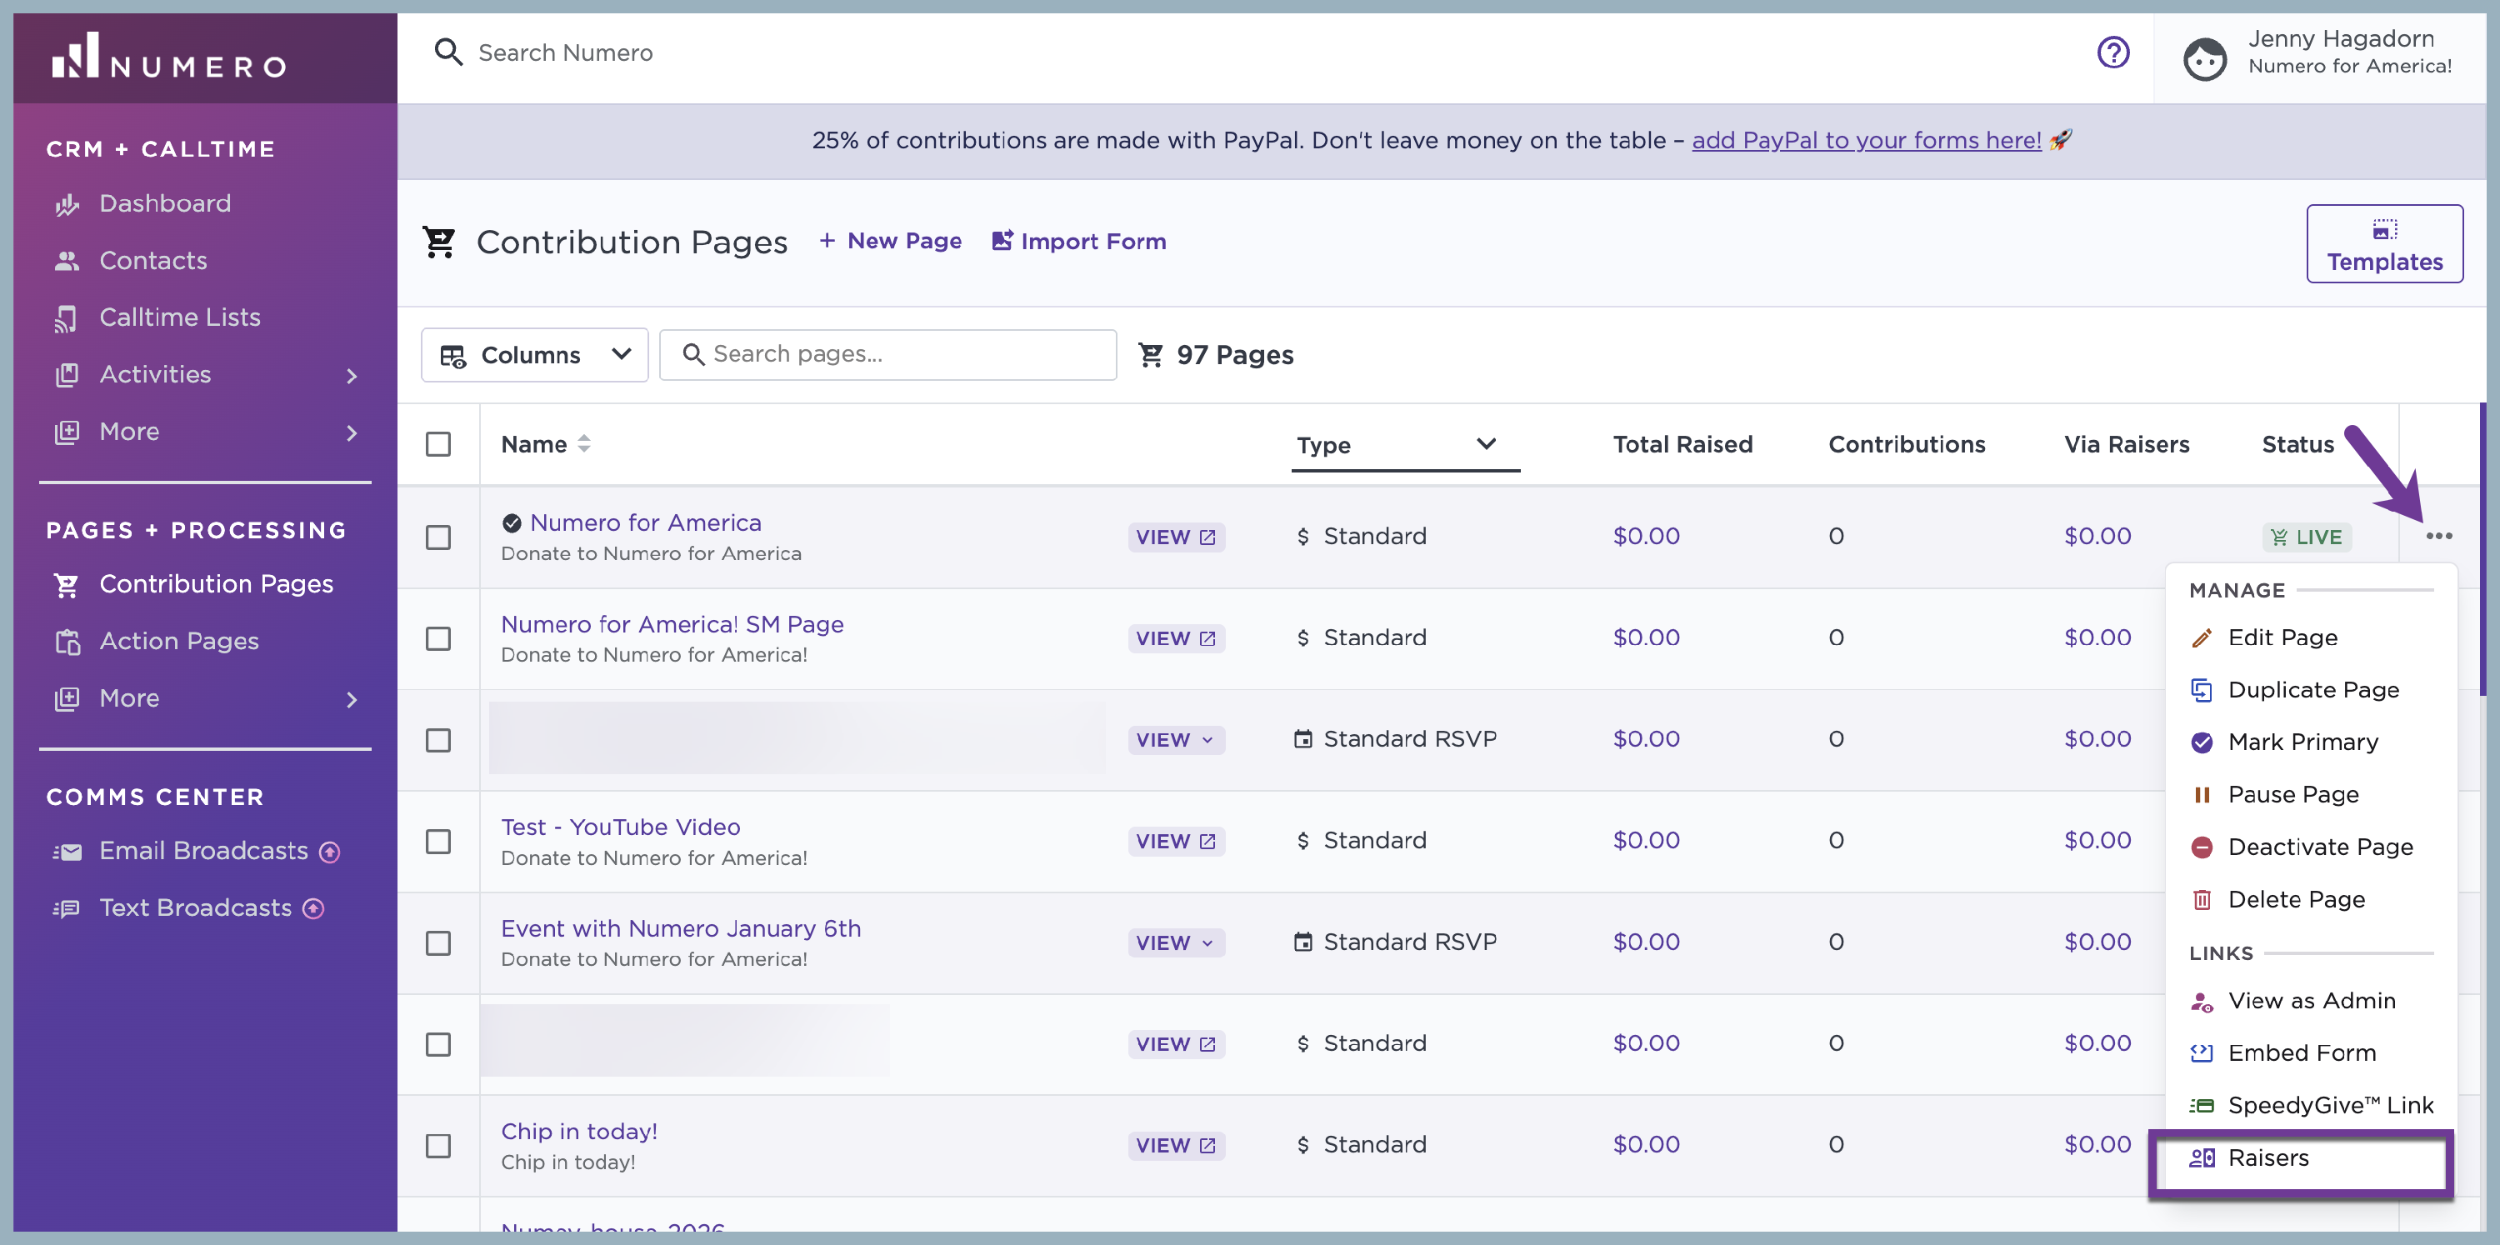The image size is (2500, 1245).
Task: Click the Raisers menu icon
Action: pyautogui.click(x=2201, y=1157)
